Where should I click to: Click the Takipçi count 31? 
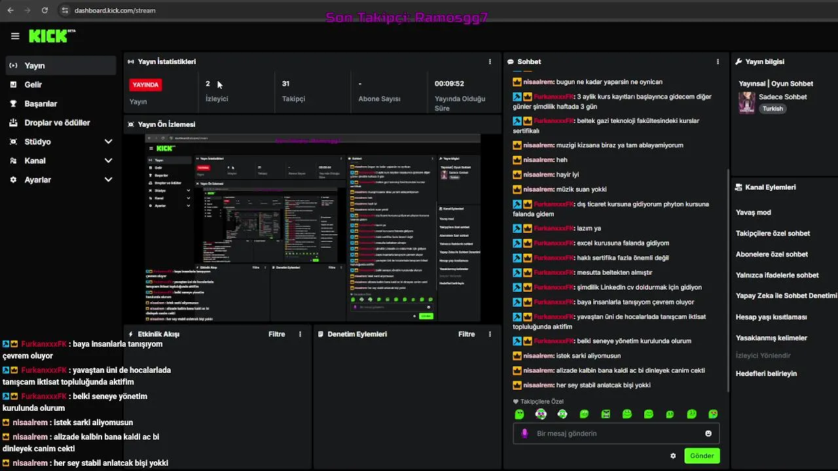[x=285, y=84]
